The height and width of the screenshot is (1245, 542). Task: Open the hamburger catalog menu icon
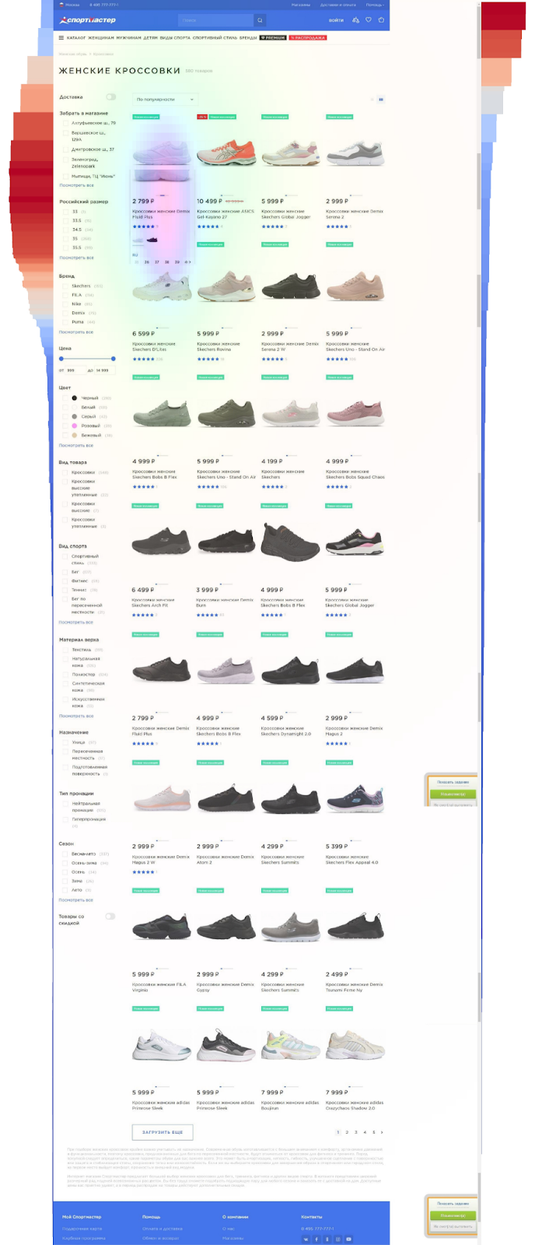[x=61, y=37]
